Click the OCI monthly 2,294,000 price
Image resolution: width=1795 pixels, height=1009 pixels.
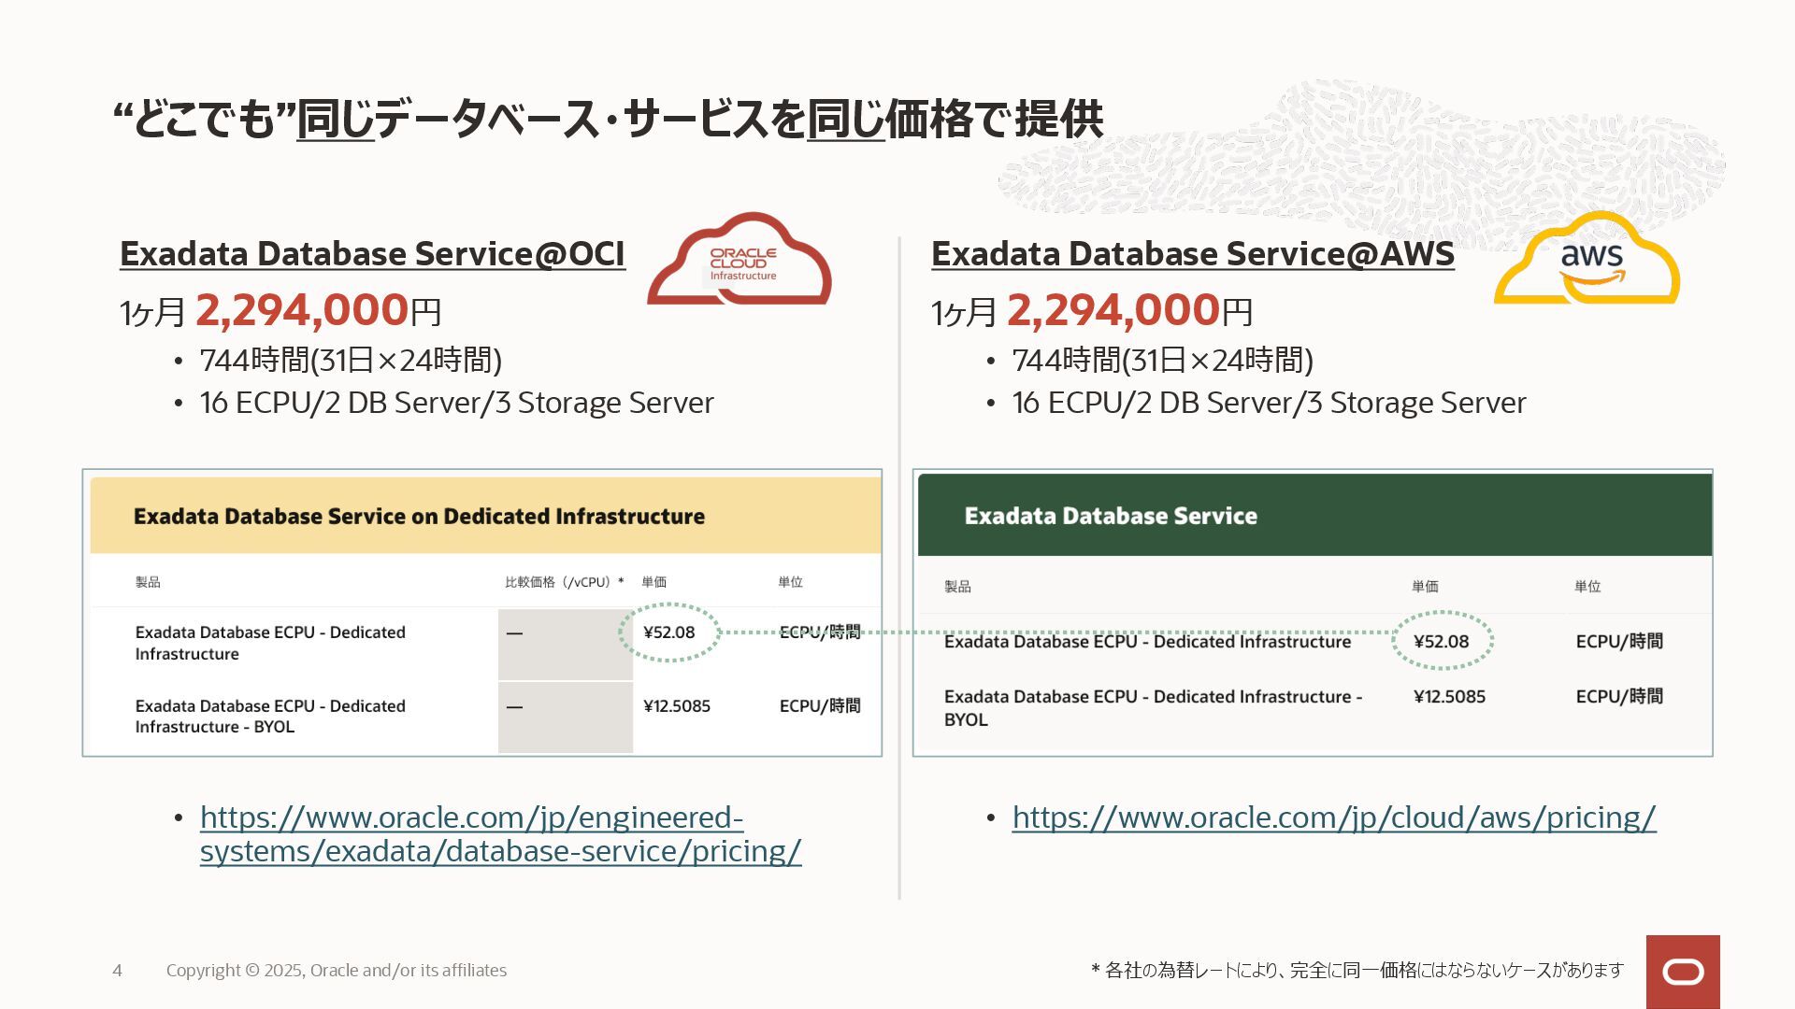coord(302,310)
